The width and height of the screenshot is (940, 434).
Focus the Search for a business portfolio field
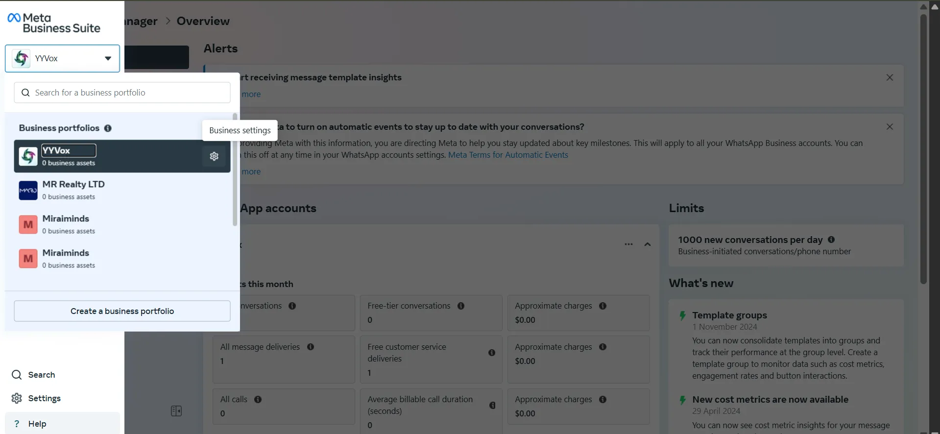tap(122, 93)
